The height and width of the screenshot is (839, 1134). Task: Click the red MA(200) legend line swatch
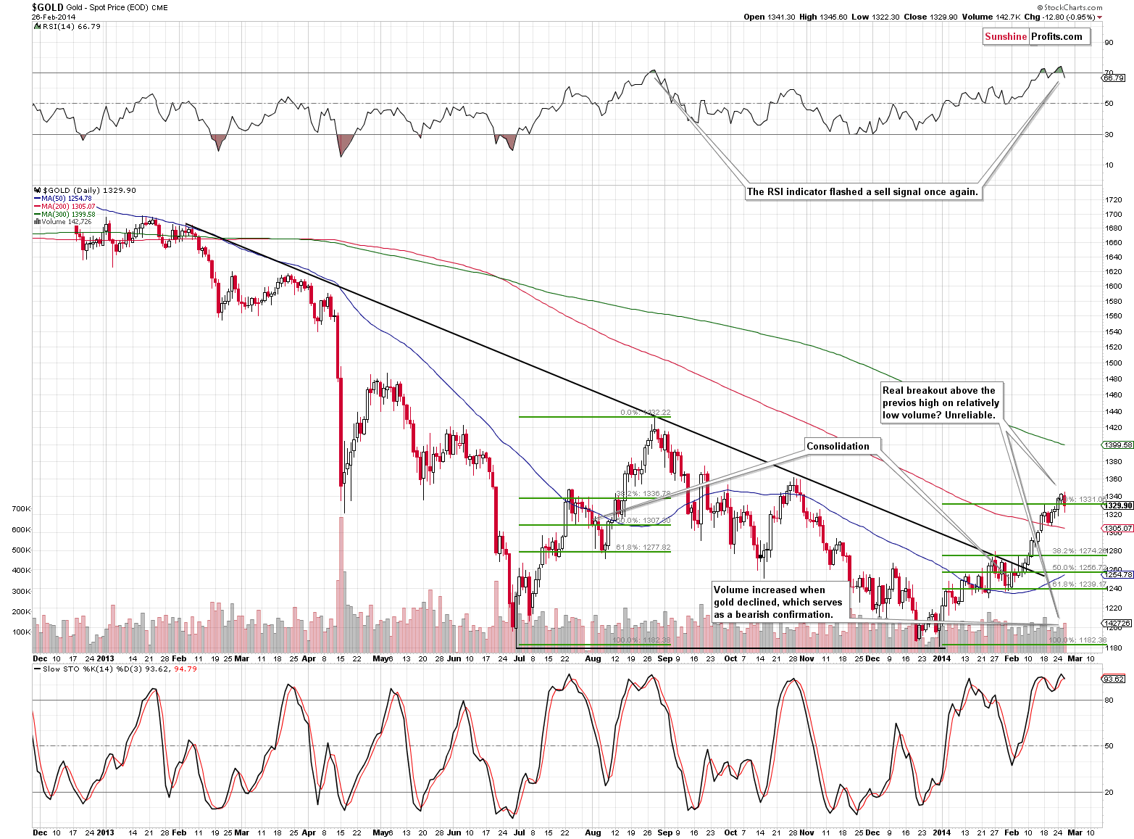[37, 207]
